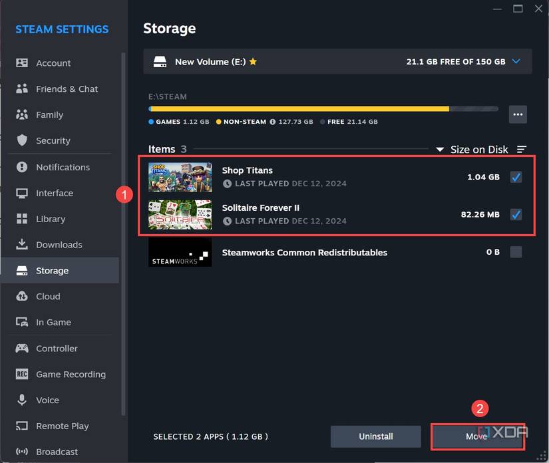Click the Family group icon
The width and height of the screenshot is (549, 463).
pos(22,114)
